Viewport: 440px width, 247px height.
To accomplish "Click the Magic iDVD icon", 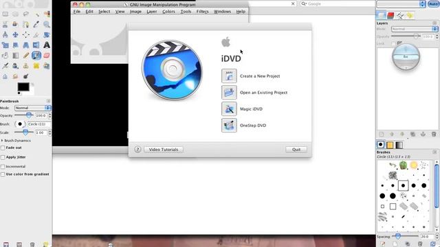I will pos(229,109).
